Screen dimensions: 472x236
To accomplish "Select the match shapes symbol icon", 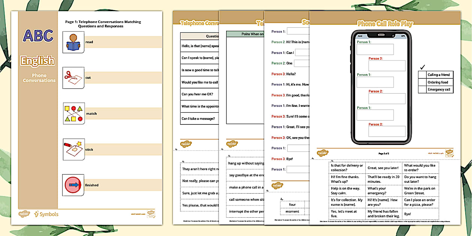I will (x=73, y=114).
